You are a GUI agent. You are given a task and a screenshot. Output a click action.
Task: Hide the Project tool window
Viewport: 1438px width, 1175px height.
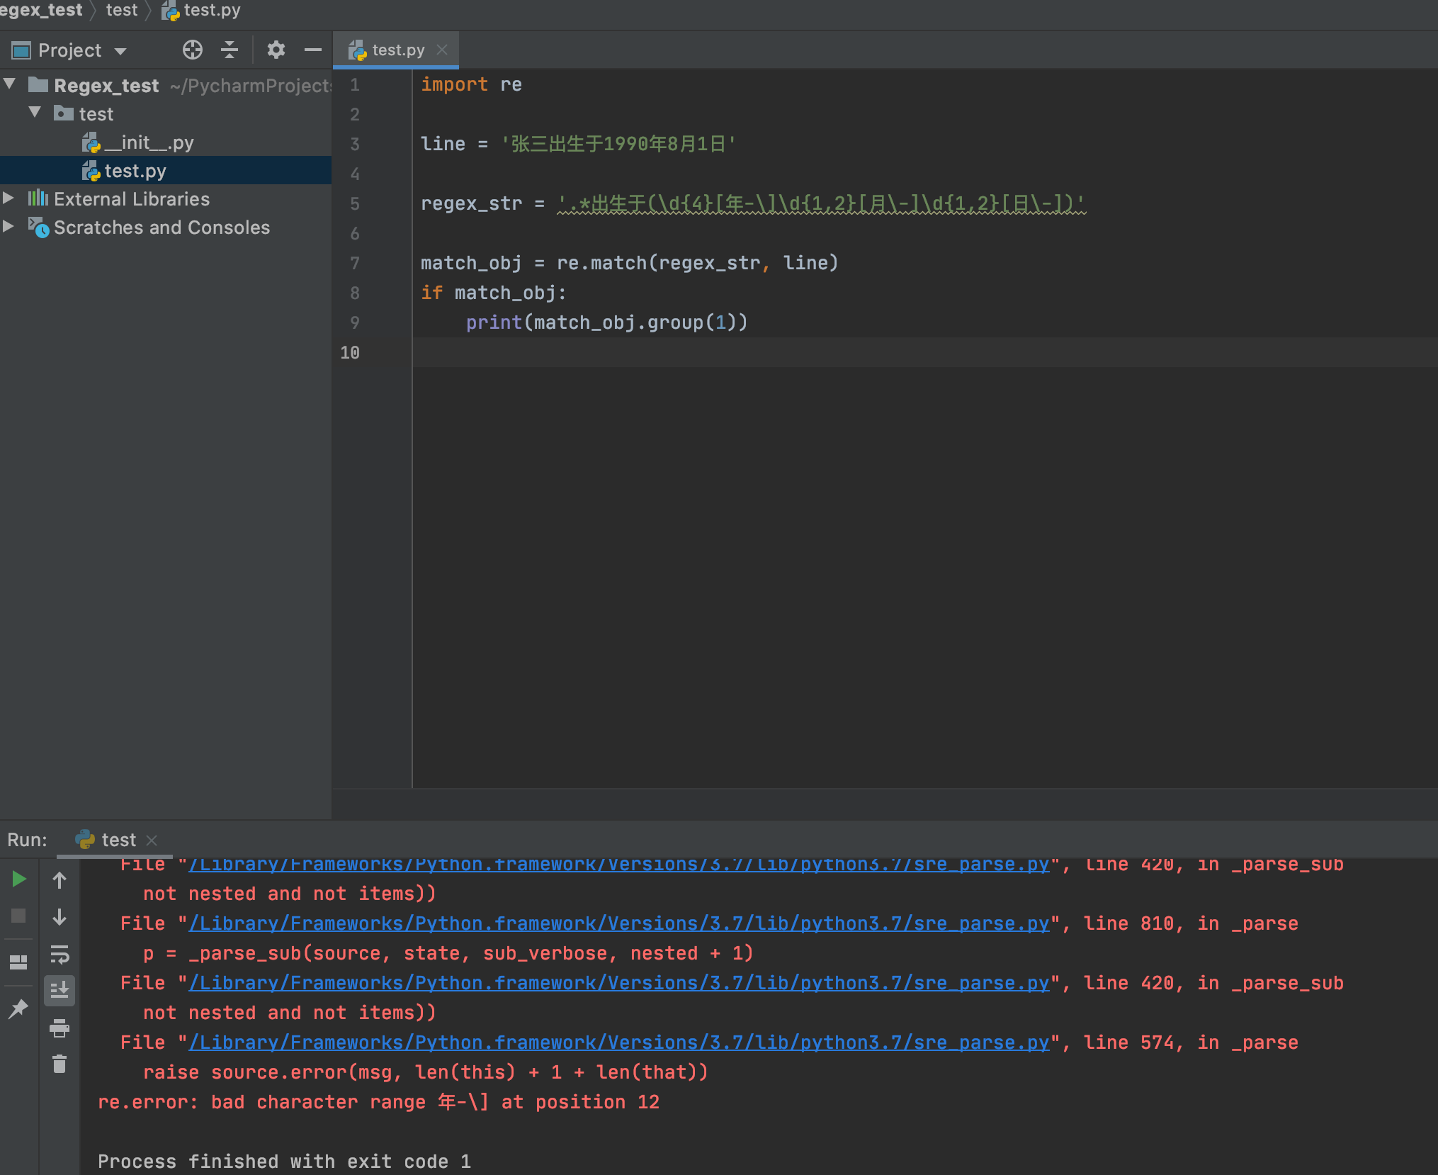pos(313,50)
